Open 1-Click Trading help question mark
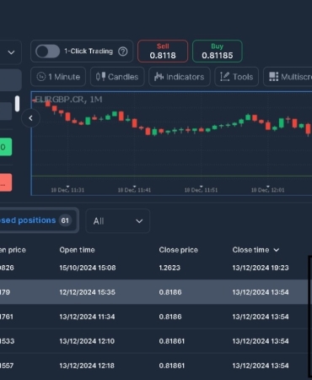 [x=123, y=52]
